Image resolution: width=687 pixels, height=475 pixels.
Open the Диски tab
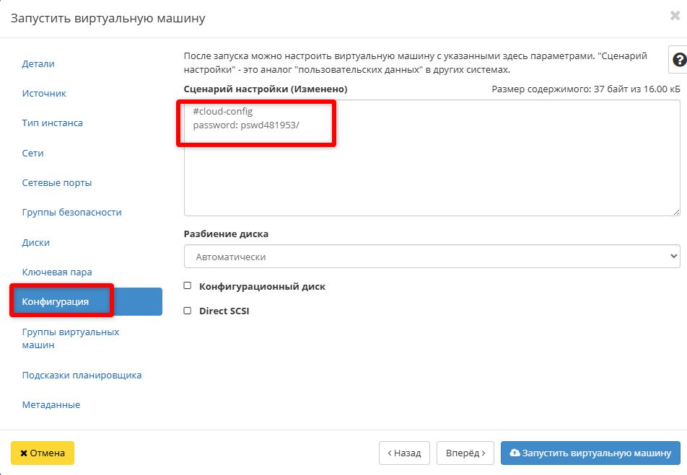tap(35, 242)
